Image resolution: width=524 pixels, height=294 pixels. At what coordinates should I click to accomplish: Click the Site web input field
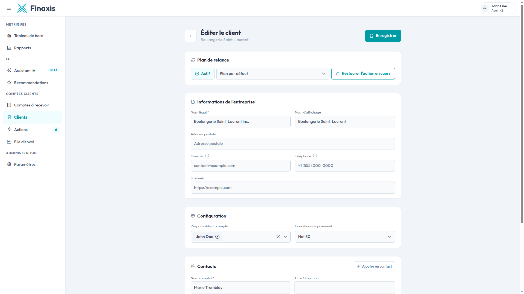tap(293, 188)
